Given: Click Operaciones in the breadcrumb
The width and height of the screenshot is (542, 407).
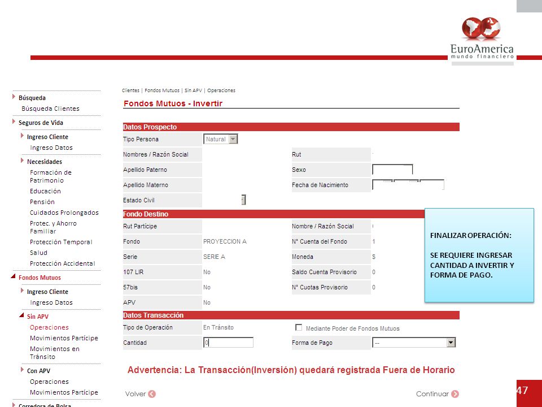Looking at the screenshot, I should [221, 90].
